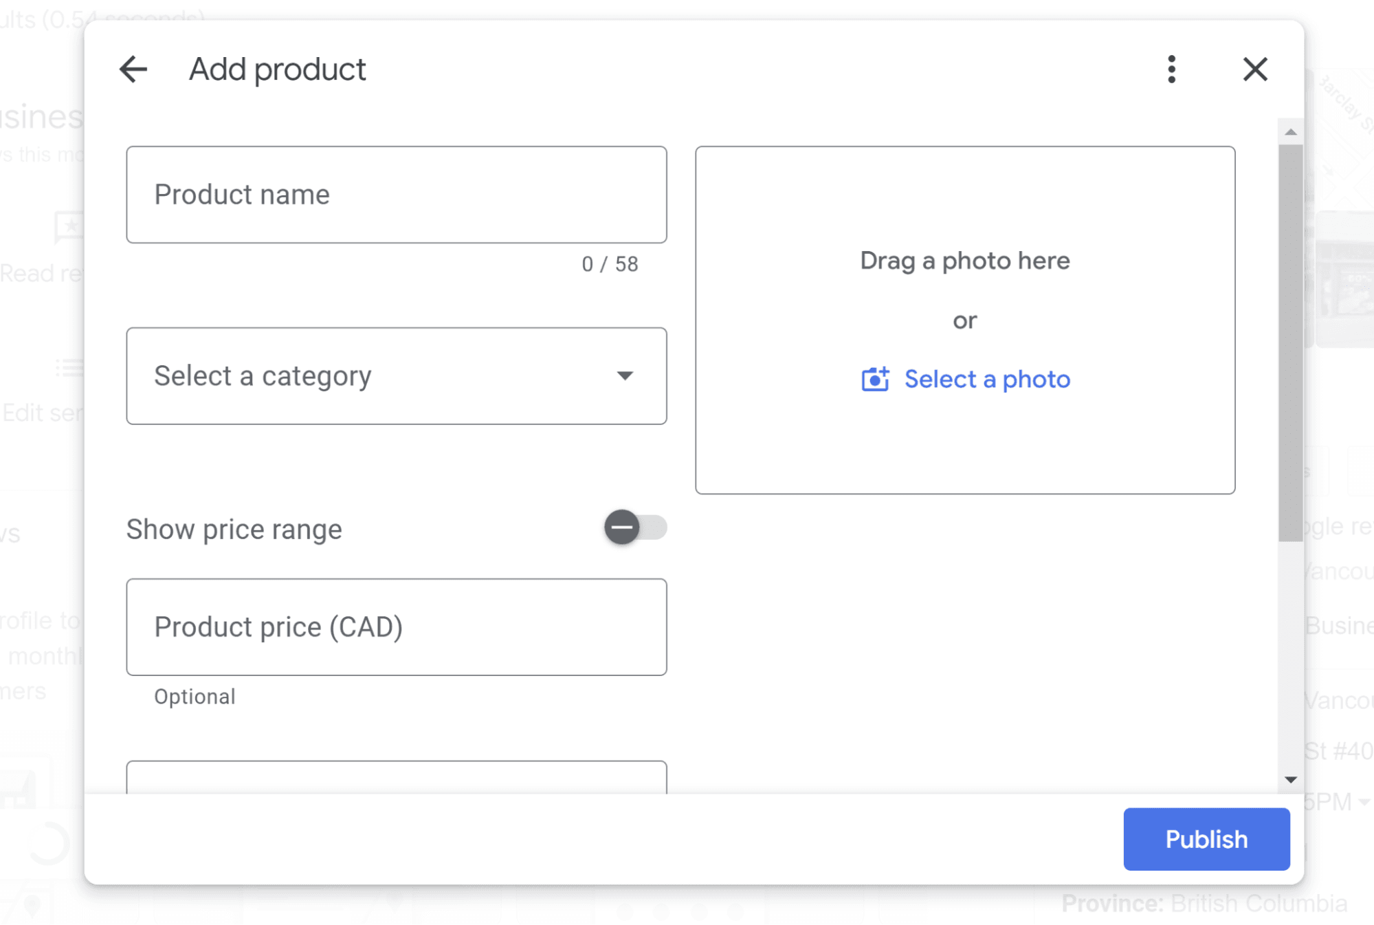Enable the Show price range switch
Screen dimensions: 1374x925
(x=635, y=528)
